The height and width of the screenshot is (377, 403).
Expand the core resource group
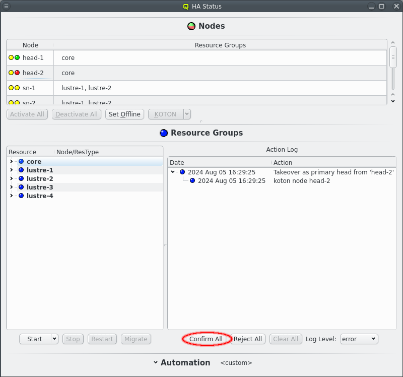tap(11, 161)
